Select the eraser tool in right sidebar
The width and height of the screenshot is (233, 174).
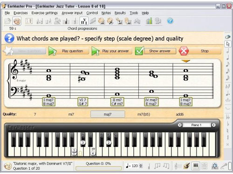click(228, 37)
